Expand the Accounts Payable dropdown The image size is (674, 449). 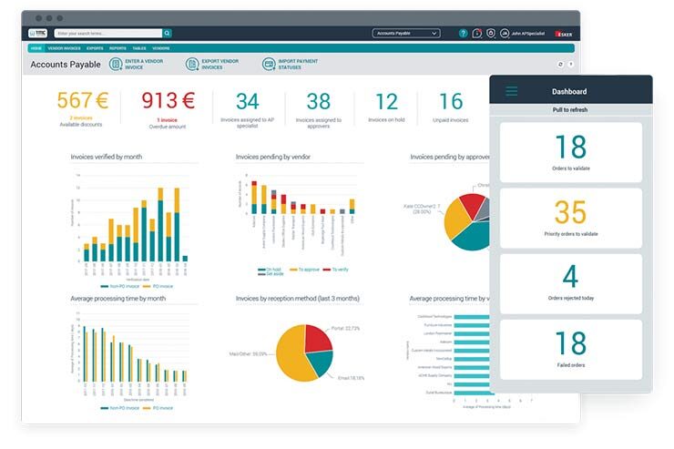(x=406, y=33)
